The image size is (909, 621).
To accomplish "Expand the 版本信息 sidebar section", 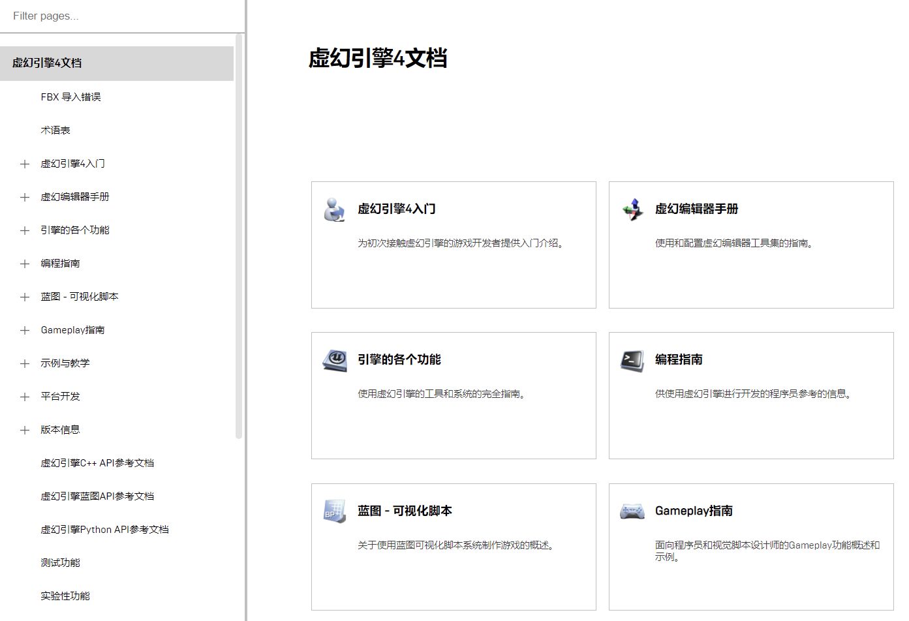I will coord(24,429).
